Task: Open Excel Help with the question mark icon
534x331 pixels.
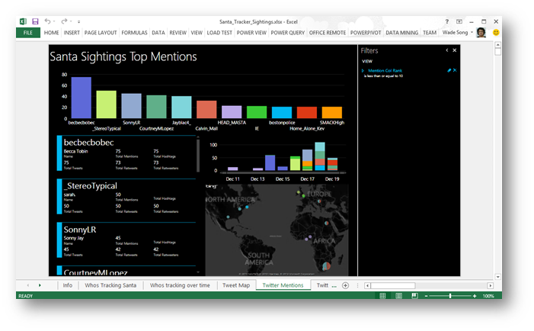Action: pyautogui.click(x=447, y=21)
